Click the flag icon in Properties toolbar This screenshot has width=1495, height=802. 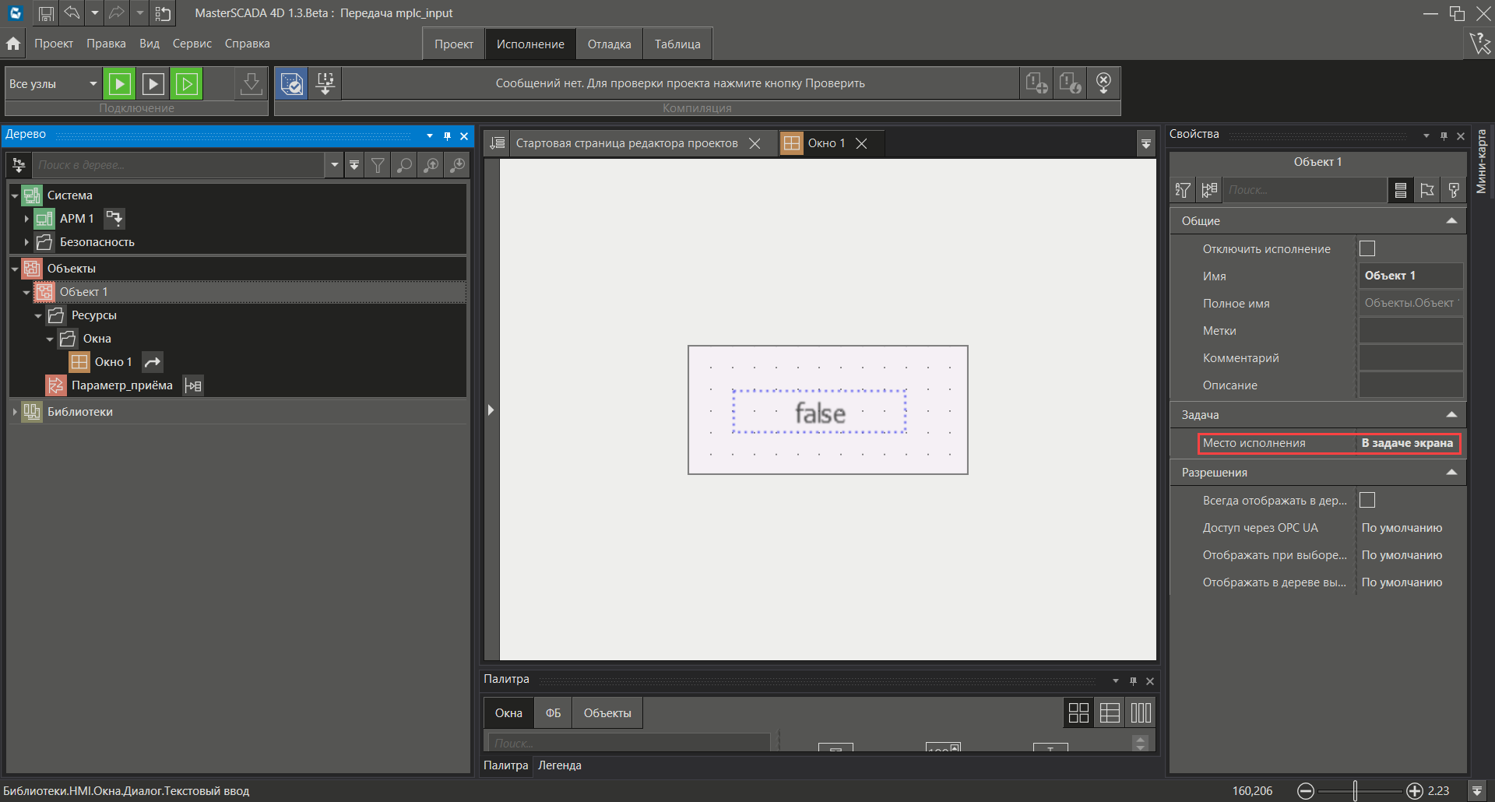click(x=1426, y=190)
